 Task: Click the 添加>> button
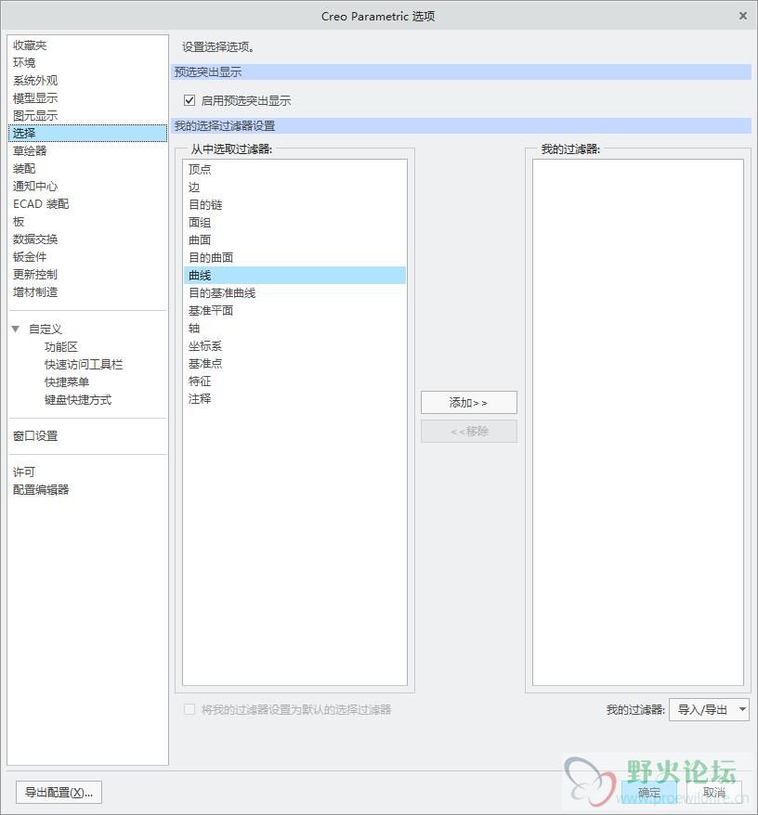[x=469, y=403]
